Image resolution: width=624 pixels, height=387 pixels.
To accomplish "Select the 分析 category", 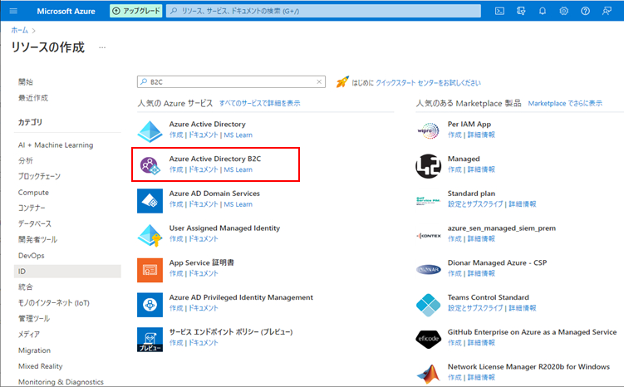I will (26, 160).
